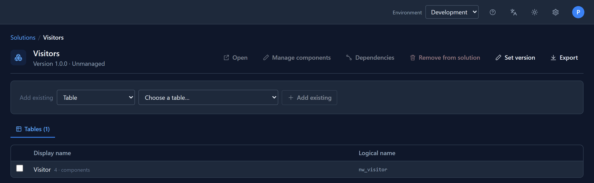Click the Add existing button

pyautogui.click(x=309, y=97)
